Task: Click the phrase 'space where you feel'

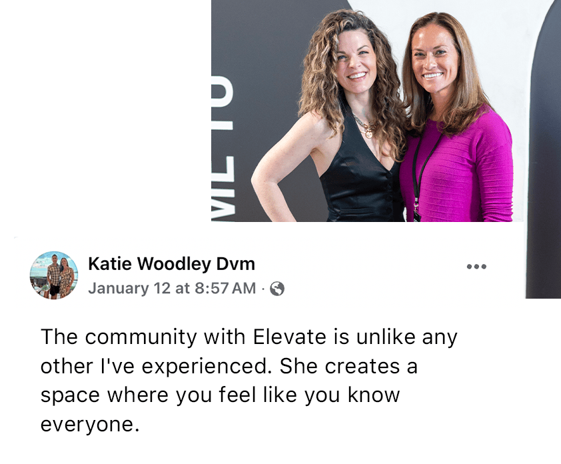Action: coord(148,395)
